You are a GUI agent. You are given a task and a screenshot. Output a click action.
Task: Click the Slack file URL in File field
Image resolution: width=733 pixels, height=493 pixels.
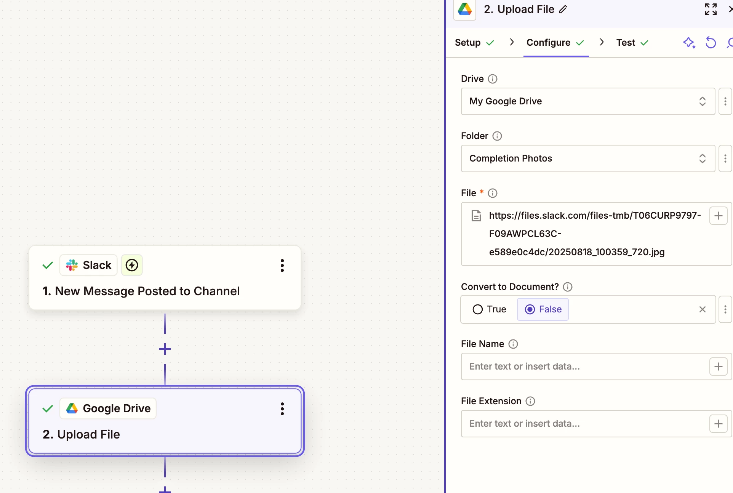[595, 234]
